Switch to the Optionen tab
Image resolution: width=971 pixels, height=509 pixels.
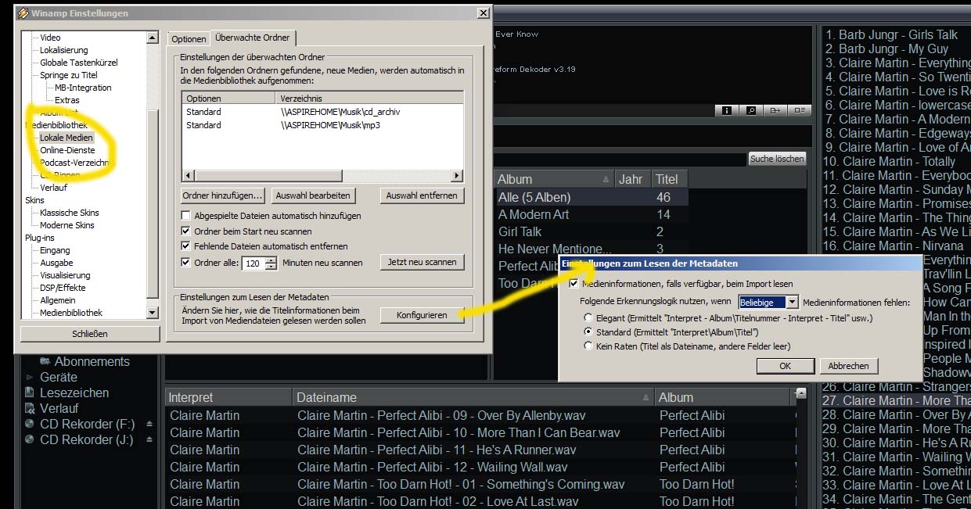[189, 39]
